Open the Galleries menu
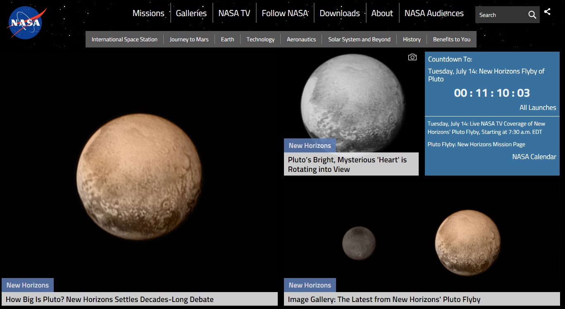The image size is (565, 309). coord(191,13)
